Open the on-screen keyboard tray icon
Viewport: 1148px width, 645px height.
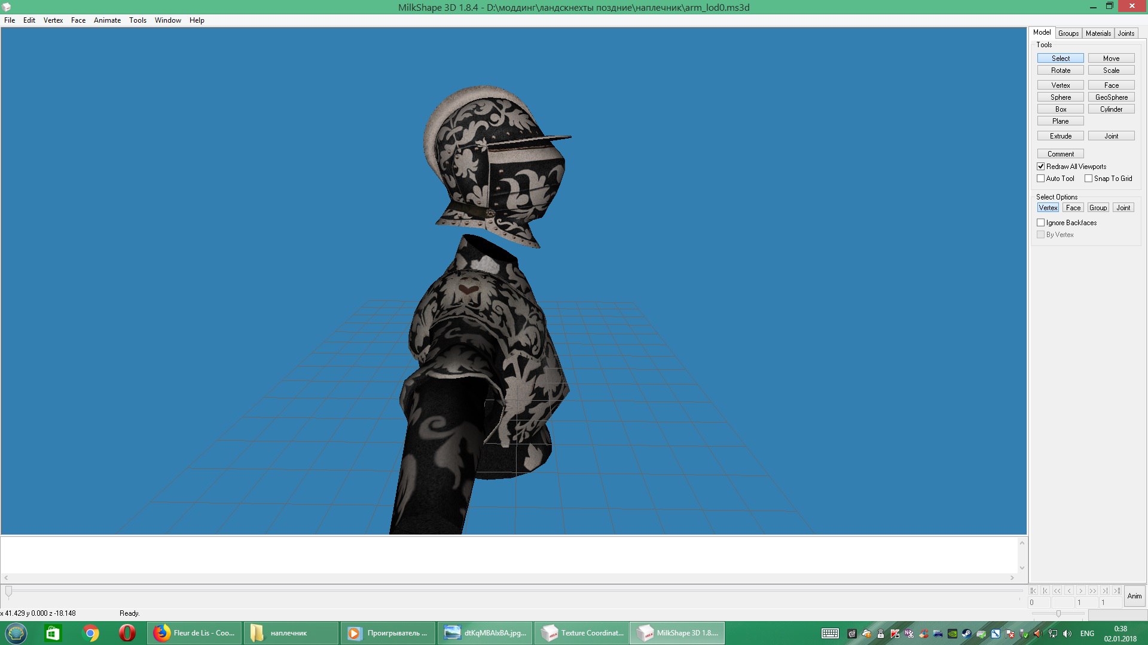coord(830,634)
